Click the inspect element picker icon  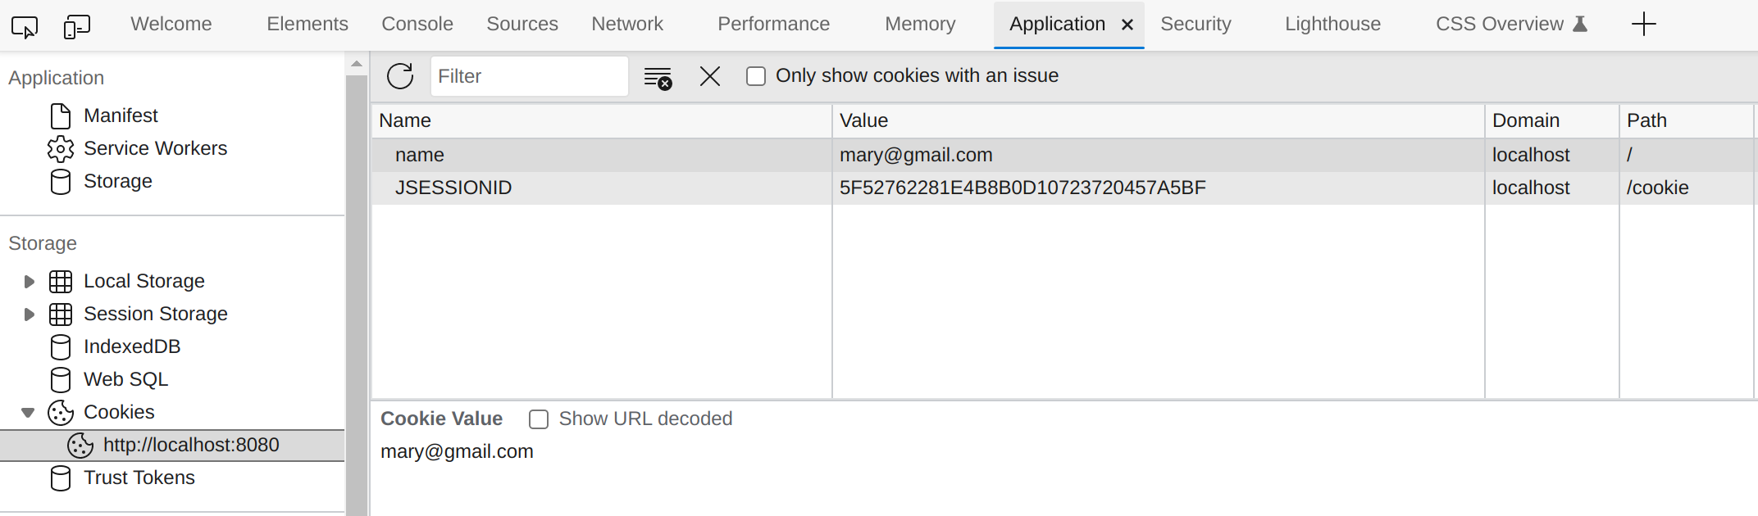pos(25,27)
